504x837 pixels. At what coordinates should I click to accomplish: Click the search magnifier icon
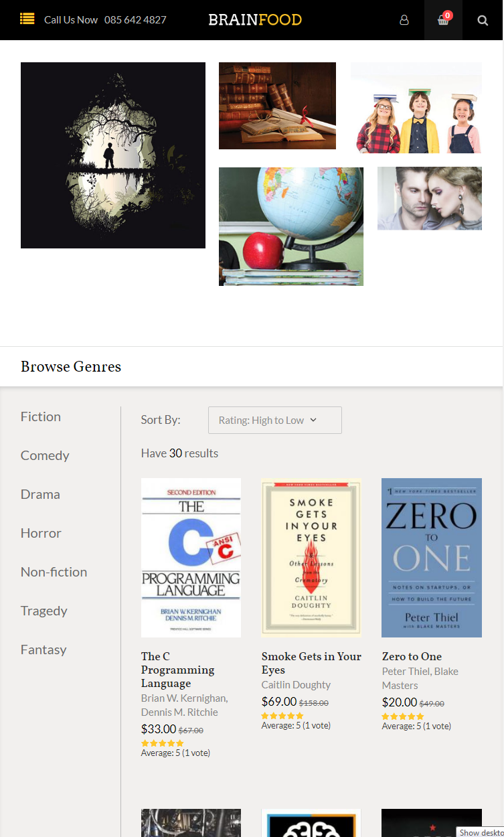pyautogui.click(x=483, y=20)
